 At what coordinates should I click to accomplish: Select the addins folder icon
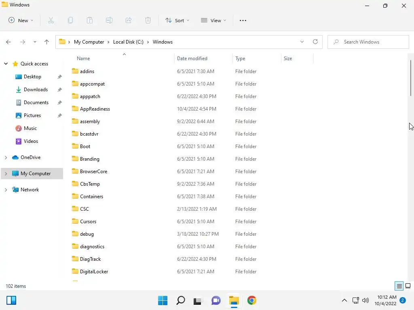coord(75,71)
